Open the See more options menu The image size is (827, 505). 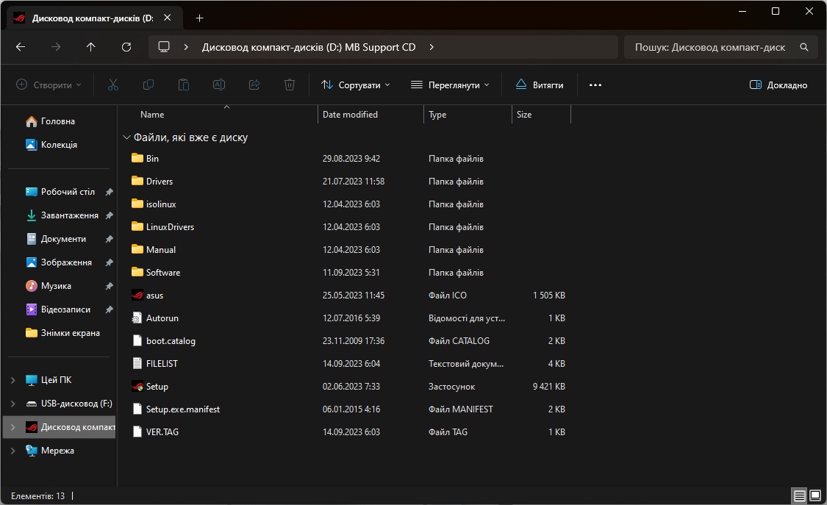tap(595, 85)
